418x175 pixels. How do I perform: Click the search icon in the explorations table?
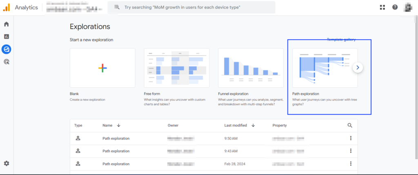pyautogui.click(x=350, y=125)
